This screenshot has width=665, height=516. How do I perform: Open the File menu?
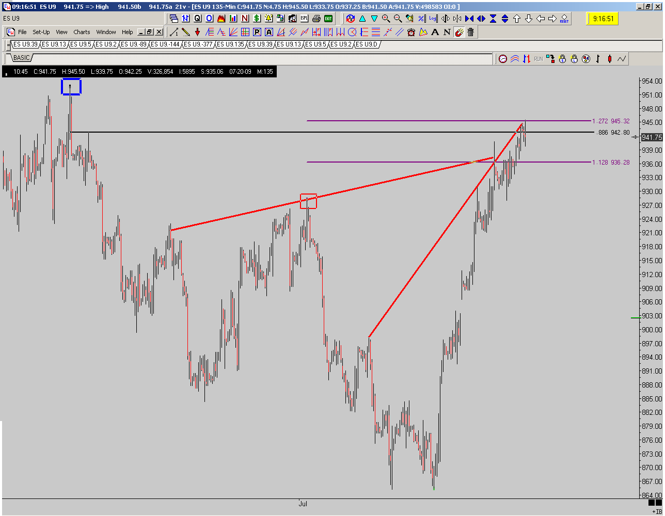click(22, 32)
